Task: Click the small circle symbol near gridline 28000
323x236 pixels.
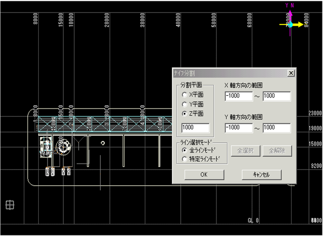Action: [x=102, y=143]
